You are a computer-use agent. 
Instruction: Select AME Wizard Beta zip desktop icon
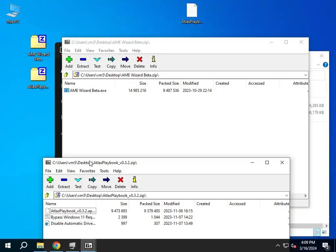(x=38, y=48)
